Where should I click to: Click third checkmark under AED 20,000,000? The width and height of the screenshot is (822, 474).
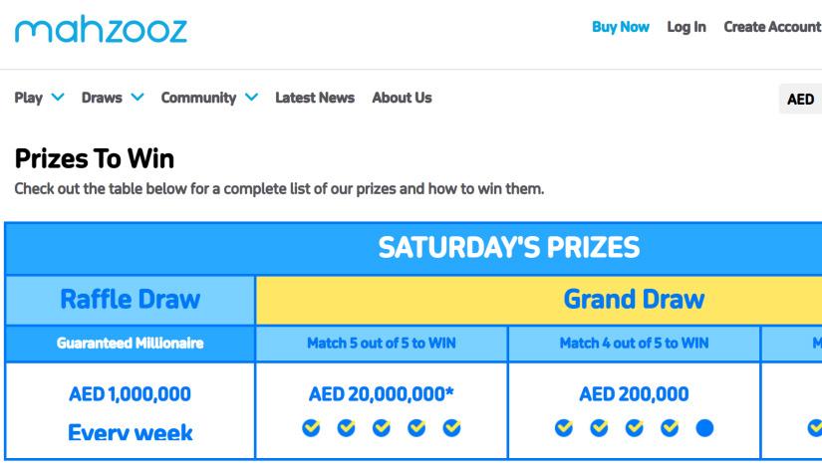382,428
